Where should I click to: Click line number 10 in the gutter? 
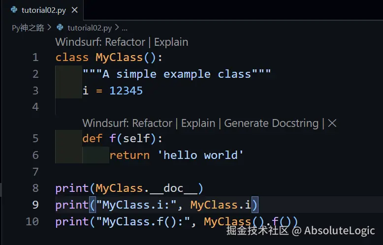click(x=32, y=221)
